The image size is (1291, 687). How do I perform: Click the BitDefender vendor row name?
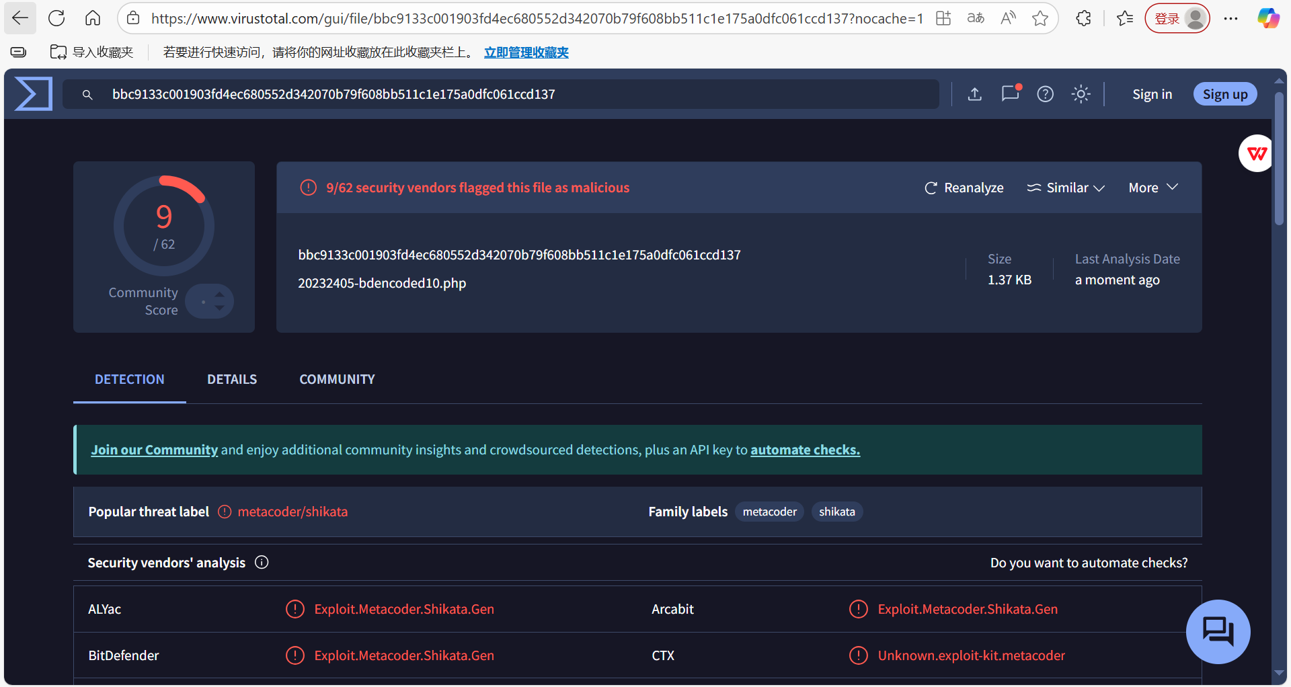[x=124, y=655]
